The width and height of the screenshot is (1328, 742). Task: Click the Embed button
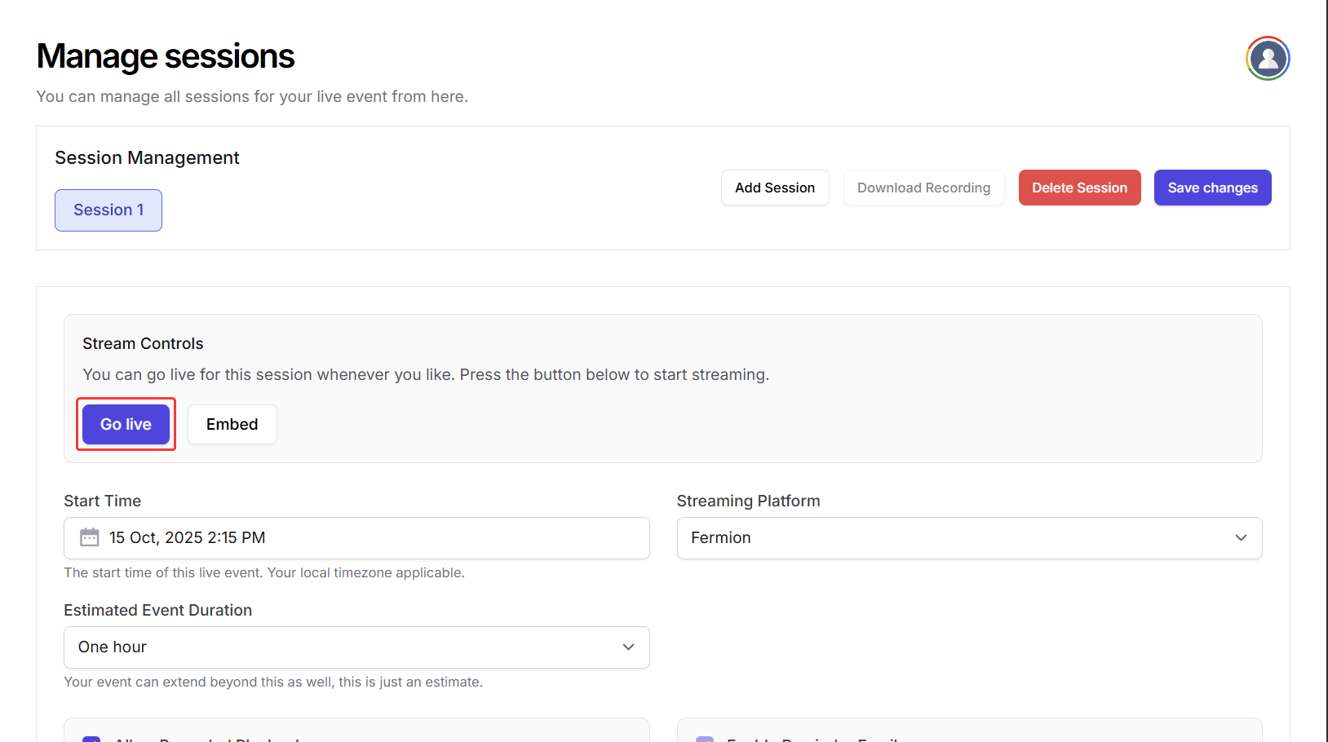click(232, 425)
